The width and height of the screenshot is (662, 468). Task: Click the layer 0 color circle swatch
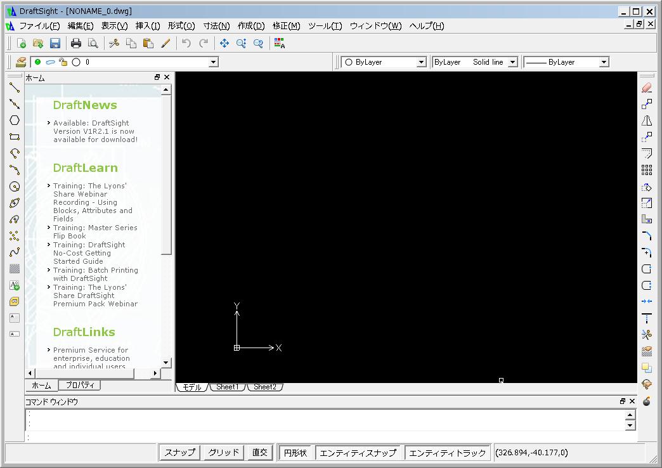pos(76,62)
